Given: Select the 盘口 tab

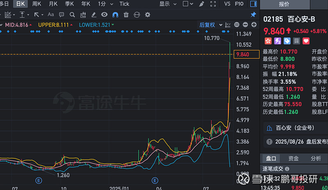Looking at the screenshot, I should coord(271,158).
